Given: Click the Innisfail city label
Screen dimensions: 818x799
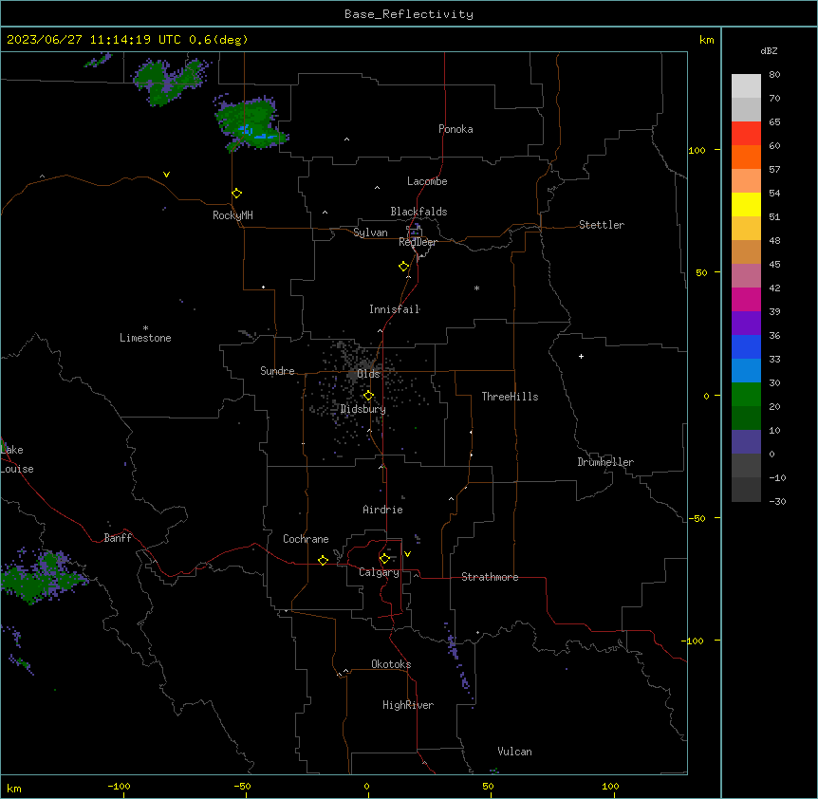Looking at the screenshot, I should coord(395,309).
